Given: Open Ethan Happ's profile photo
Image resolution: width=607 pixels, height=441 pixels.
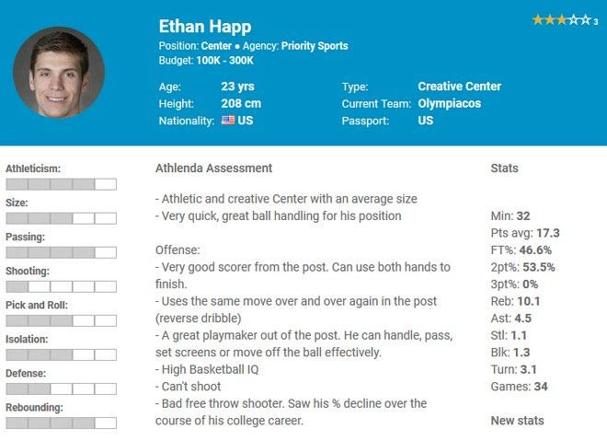Looking at the screenshot, I should [x=59, y=73].
